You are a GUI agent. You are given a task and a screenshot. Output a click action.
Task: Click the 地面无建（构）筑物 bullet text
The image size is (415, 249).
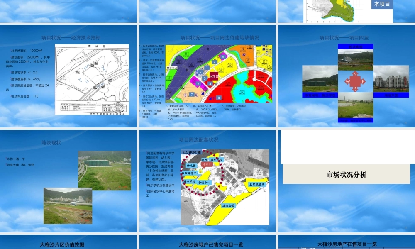[20, 165]
